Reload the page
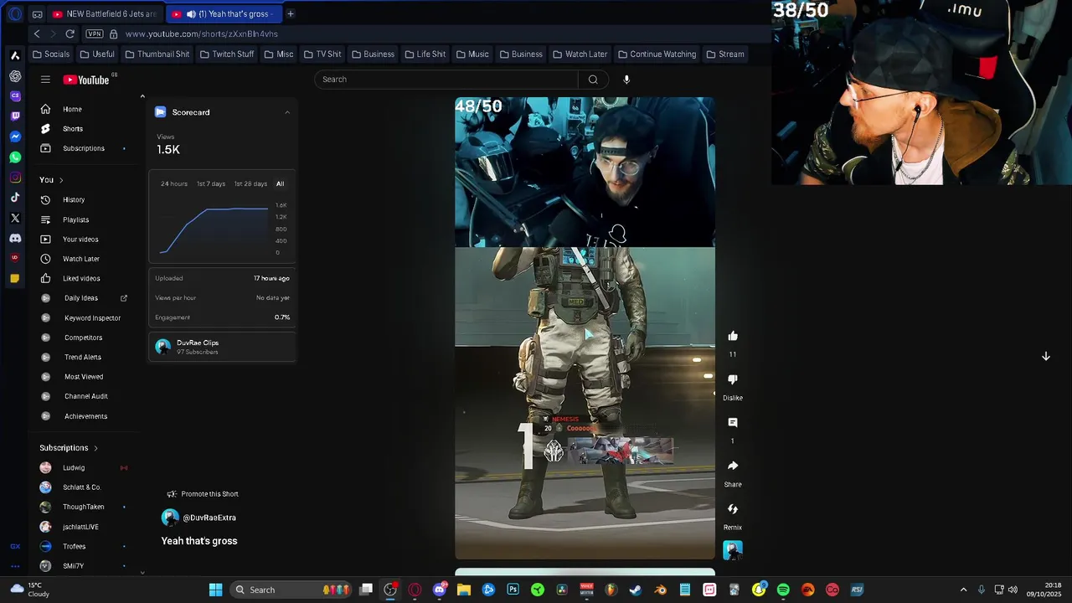 (70, 33)
